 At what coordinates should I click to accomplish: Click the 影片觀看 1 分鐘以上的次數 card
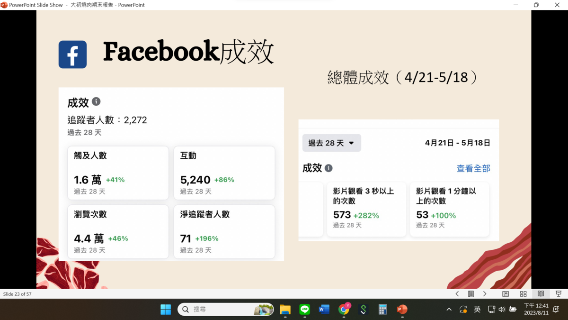click(450, 209)
